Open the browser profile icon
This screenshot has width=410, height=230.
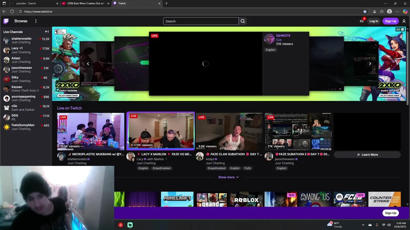(389, 11)
